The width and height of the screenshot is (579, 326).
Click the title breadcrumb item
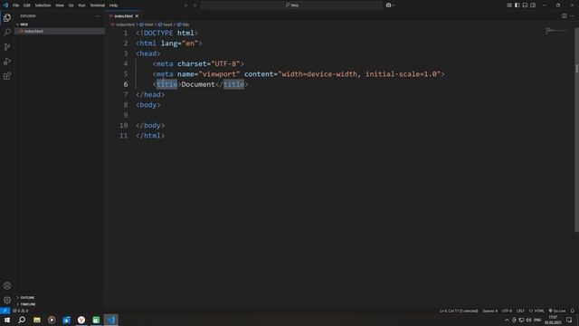[x=184, y=24]
